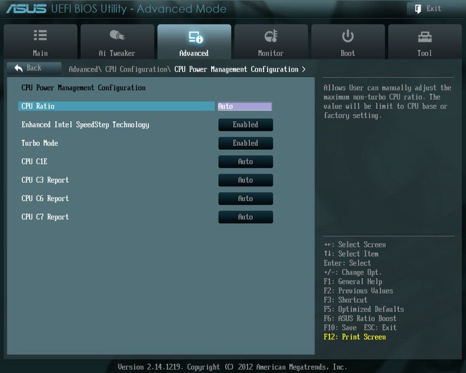Click the Monitor fan icon
This screenshot has width=466, height=373.
(271, 35)
